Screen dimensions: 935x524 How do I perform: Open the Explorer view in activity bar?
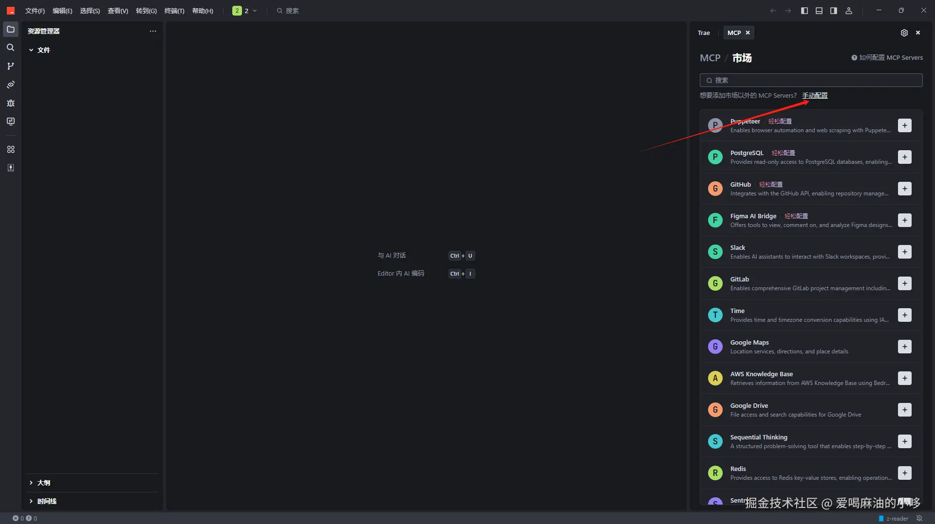pos(11,29)
